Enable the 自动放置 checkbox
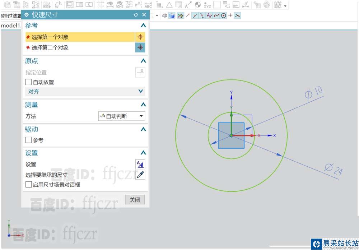Viewport: 359px width, 250px height. point(29,82)
